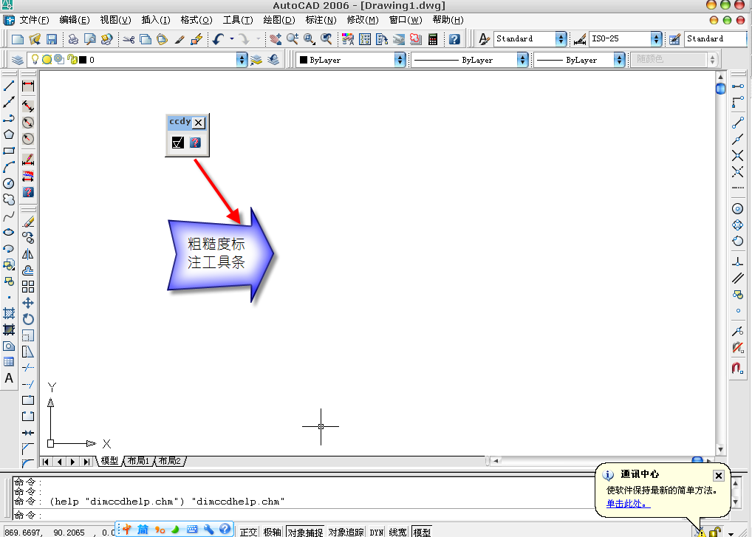The width and height of the screenshot is (752, 537).
Task: Click the help icon in ccdy toolbar
Action: [195, 143]
